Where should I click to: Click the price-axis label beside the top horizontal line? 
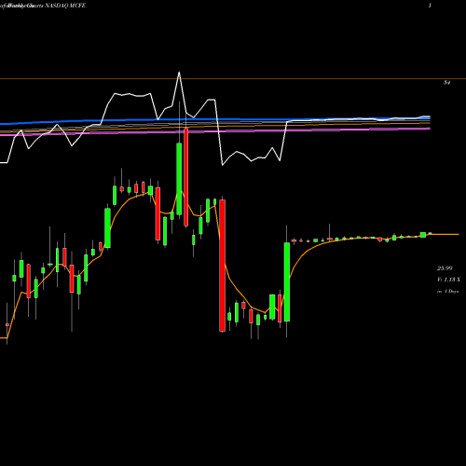tap(446, 83)
